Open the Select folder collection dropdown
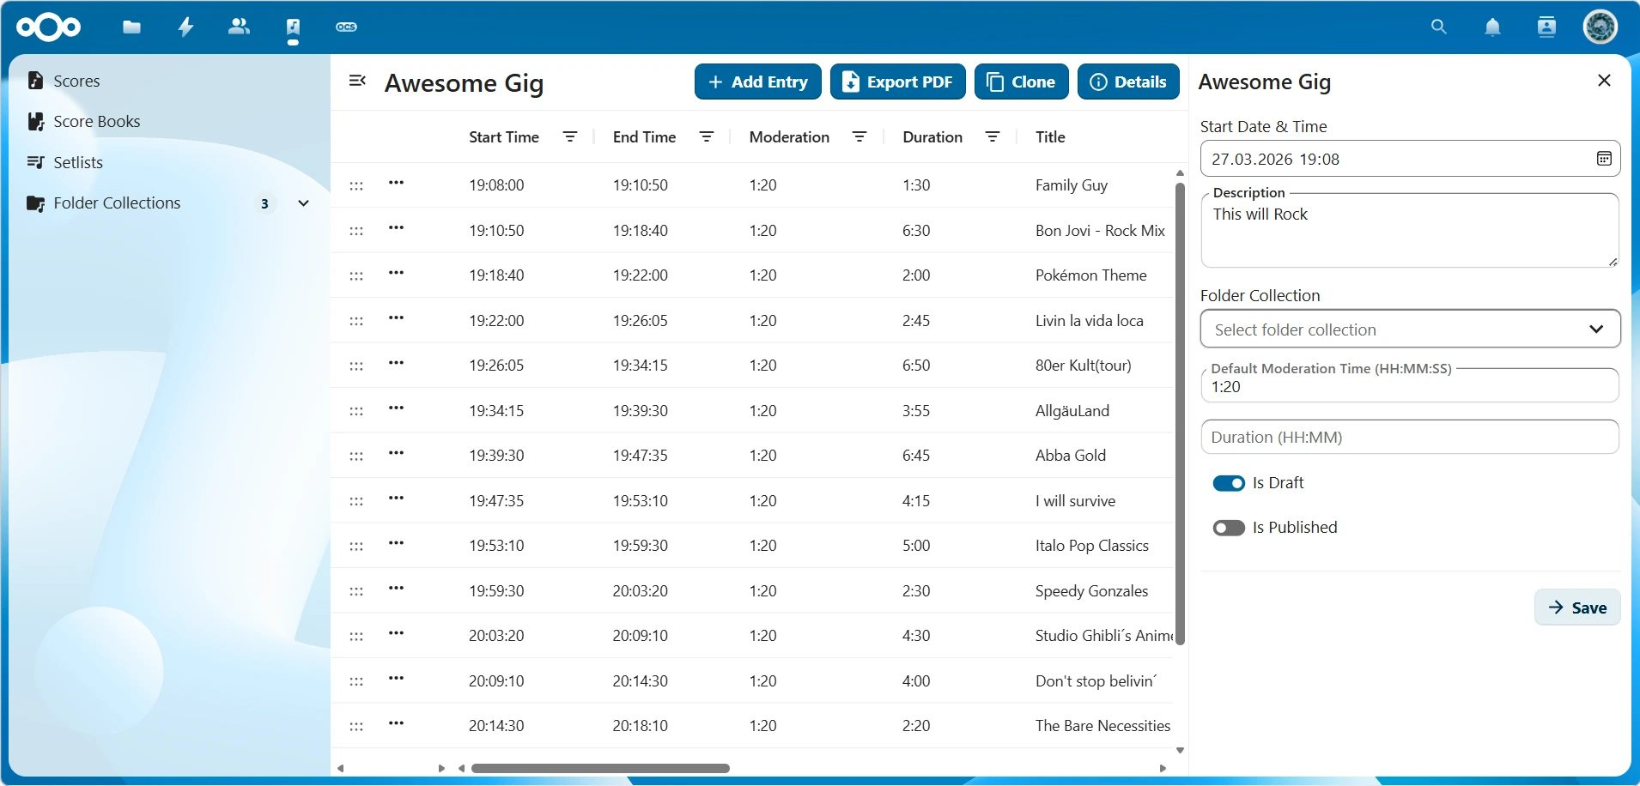 (x=1410, y=330)
